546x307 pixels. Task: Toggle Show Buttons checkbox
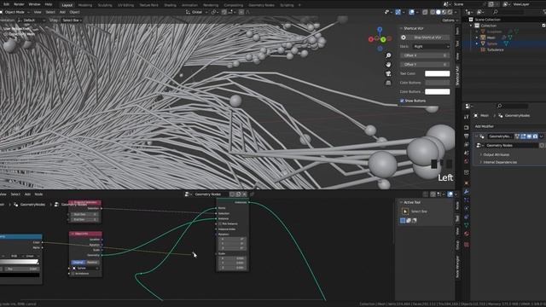[402, 101]
